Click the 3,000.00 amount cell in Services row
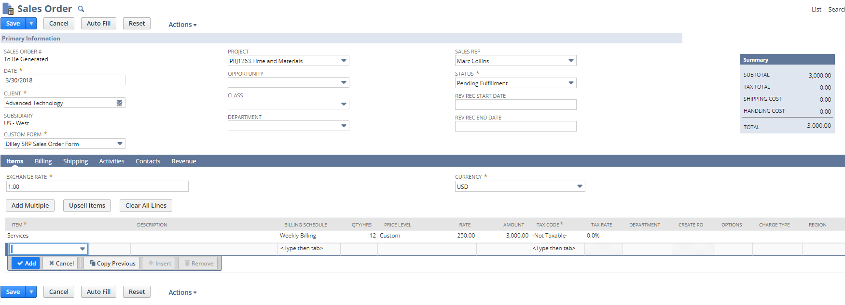This screenshot has height=305, width=845. tap(517, 236)
